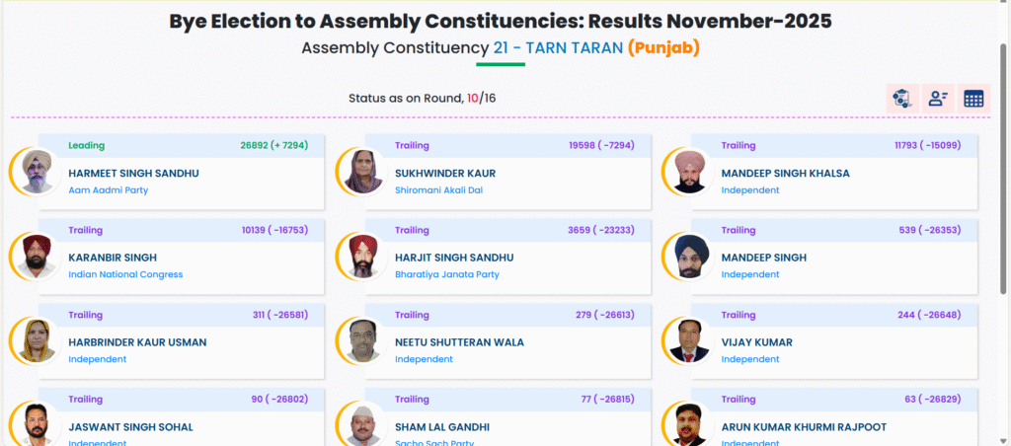1011x446 pixels.
Task: Click the 26892 (+7294) vote count
Action: pos(273,145)
